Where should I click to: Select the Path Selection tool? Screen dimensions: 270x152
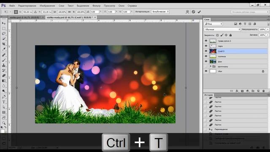pos(4,107)
